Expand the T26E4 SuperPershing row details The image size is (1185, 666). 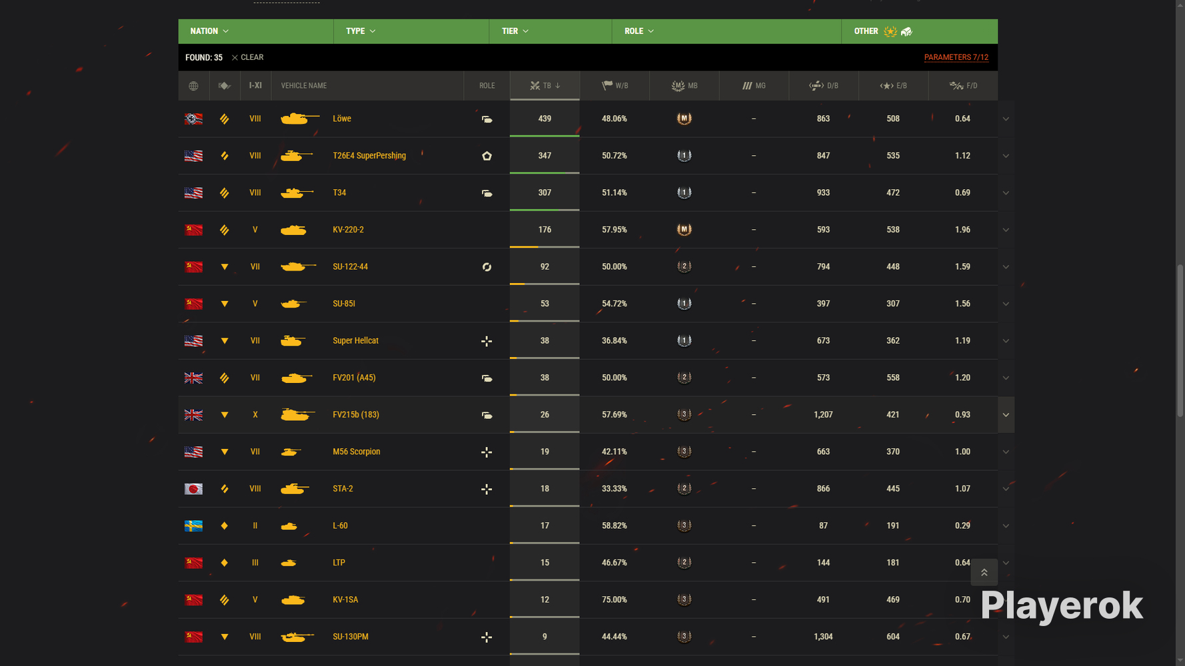click(x=1006, y=156)
